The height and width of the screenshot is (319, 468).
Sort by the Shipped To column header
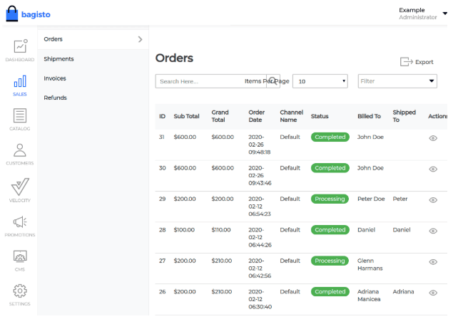404,116
